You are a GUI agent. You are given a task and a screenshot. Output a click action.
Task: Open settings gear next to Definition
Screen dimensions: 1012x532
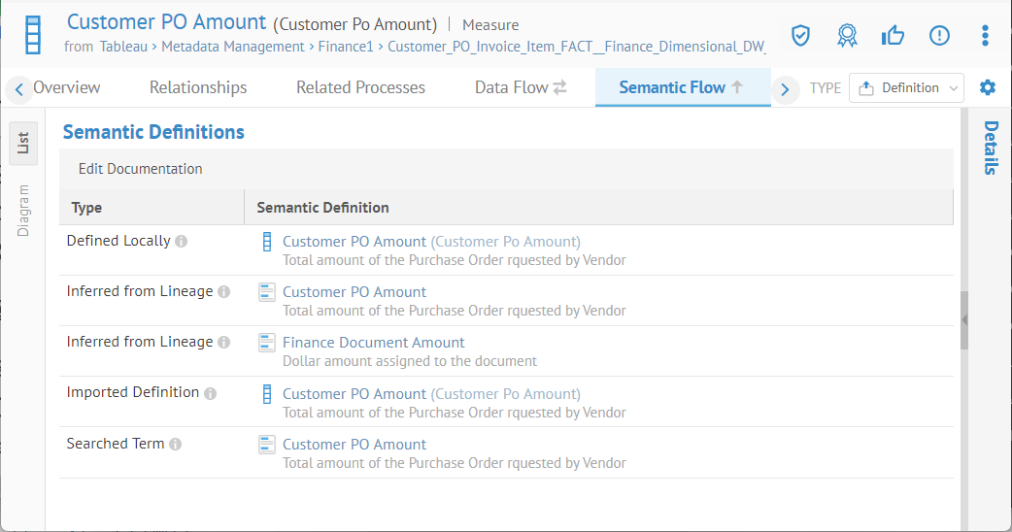coord(988,87)
